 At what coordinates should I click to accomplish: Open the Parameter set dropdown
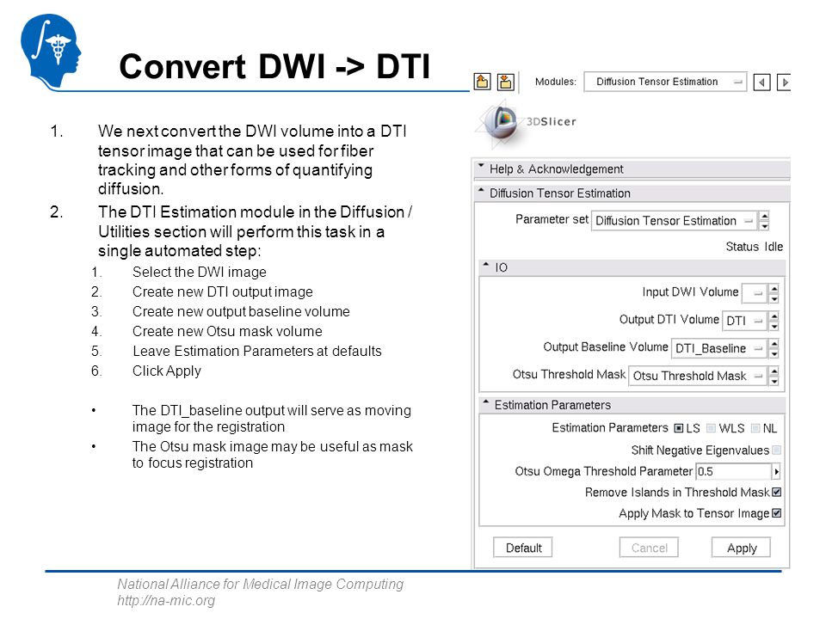click(x=674, y=221)
